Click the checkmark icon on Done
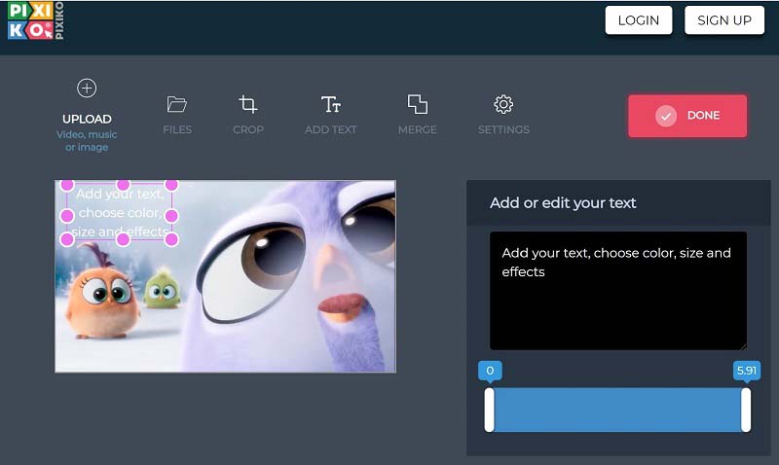779x465 pixels. pyautogui.click(x=666, y=116)
